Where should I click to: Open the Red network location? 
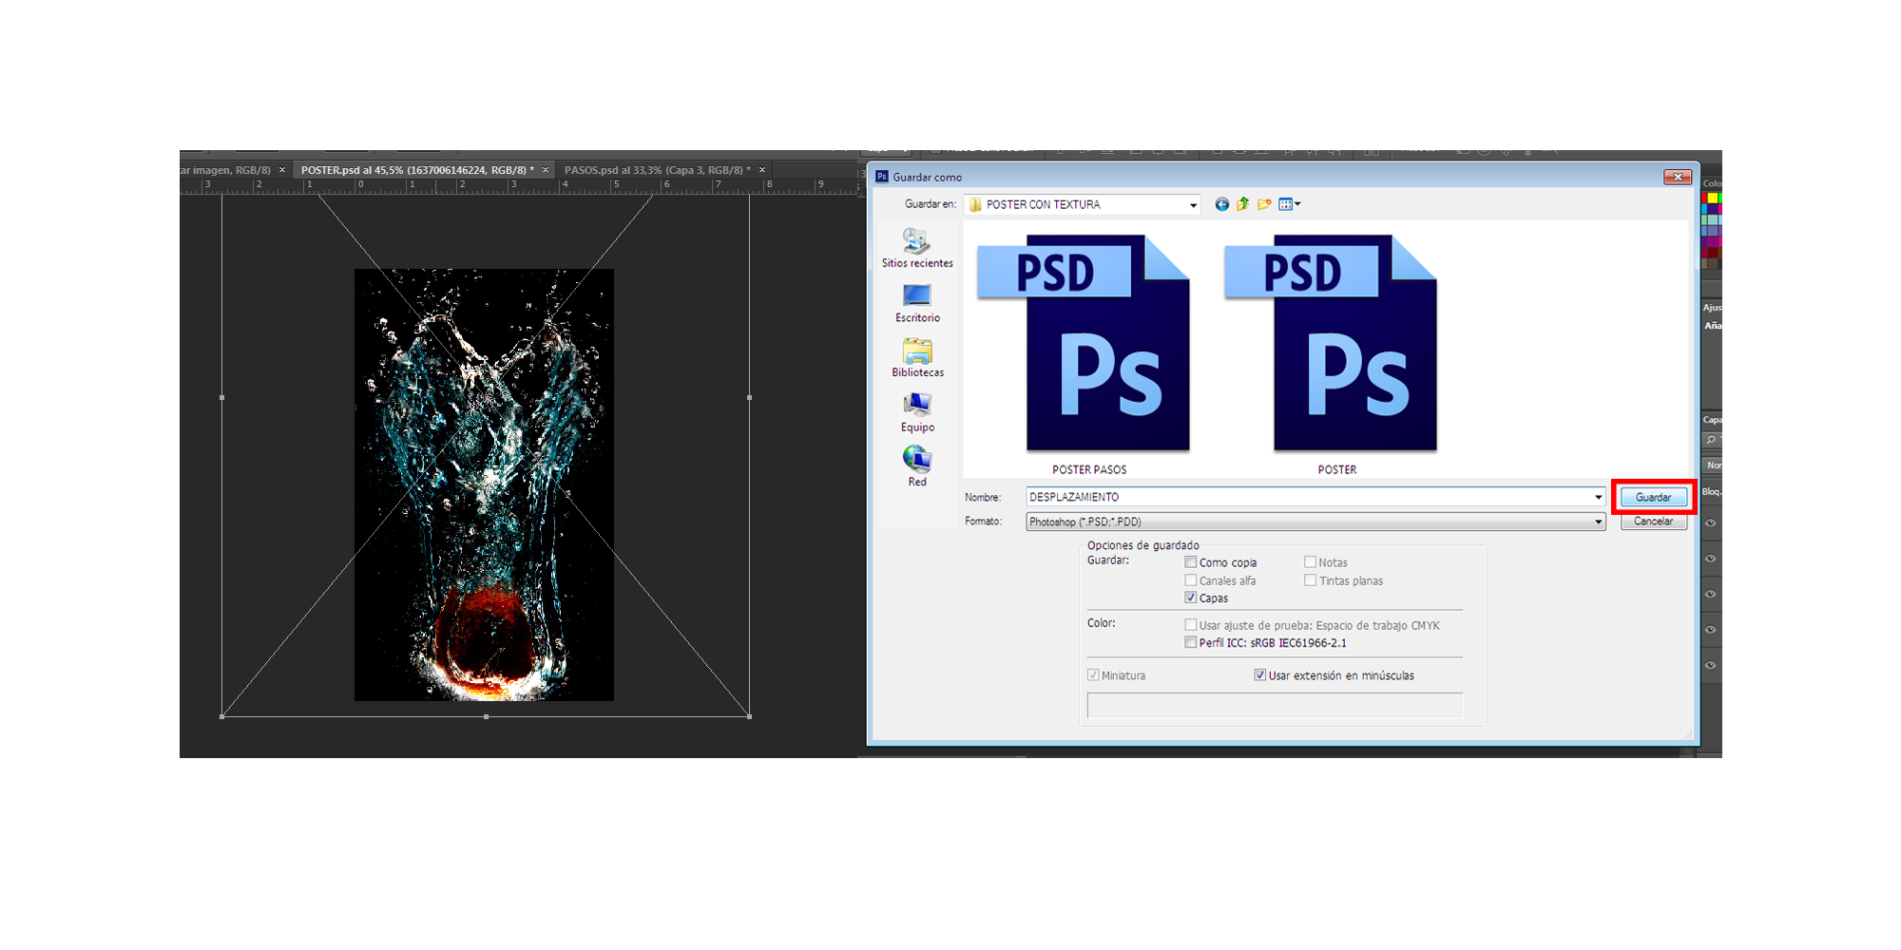pos(916,466)
